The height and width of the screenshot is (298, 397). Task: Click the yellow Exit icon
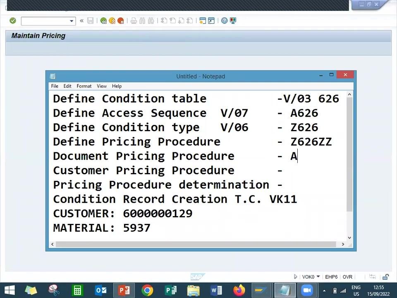[112, 21]
